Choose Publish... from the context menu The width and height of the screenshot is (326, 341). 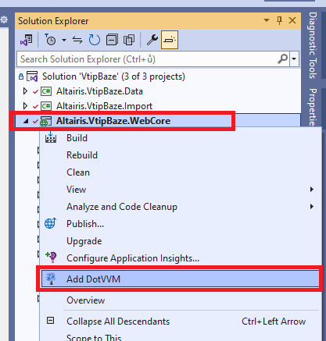tap(181, 224)
